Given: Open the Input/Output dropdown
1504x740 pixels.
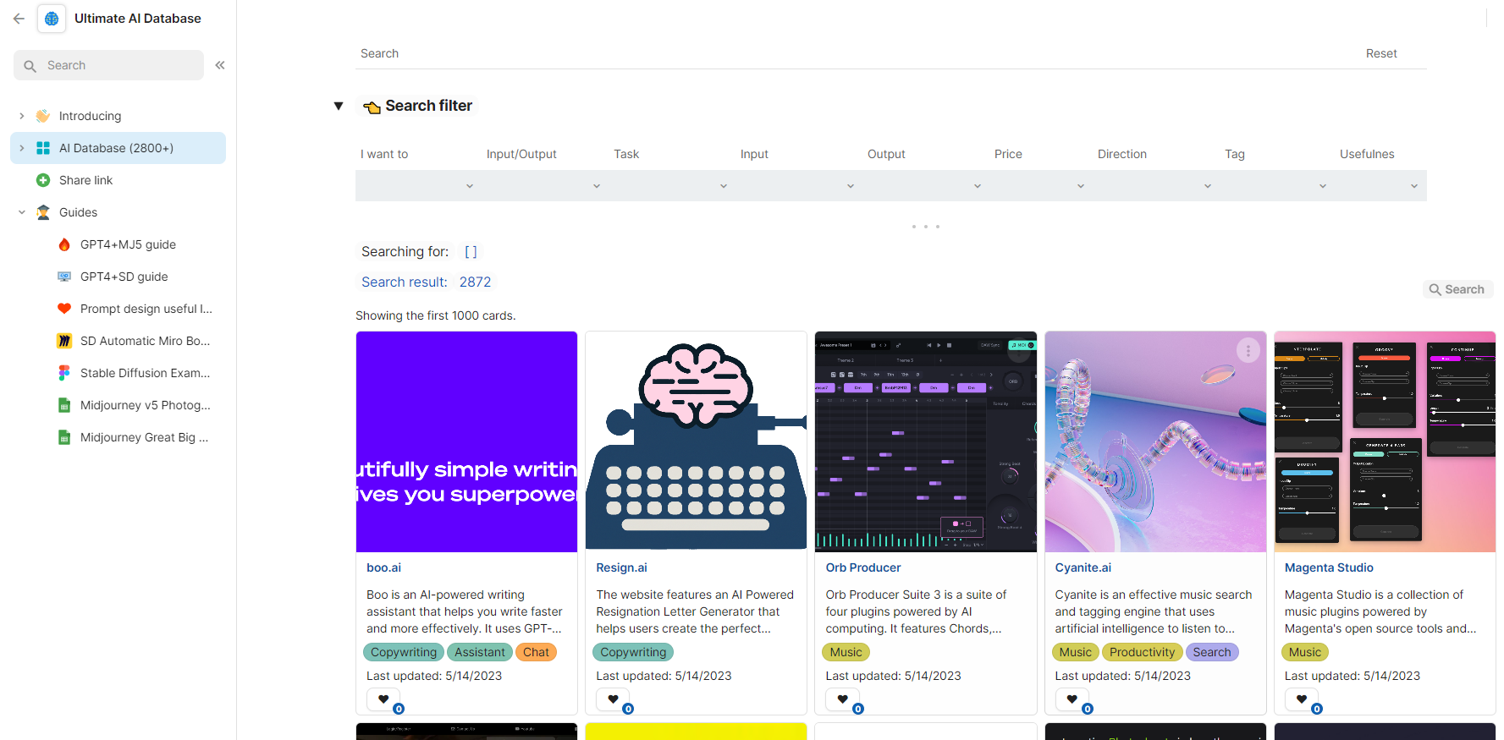Looking at the screenshot, I should 546,186.
